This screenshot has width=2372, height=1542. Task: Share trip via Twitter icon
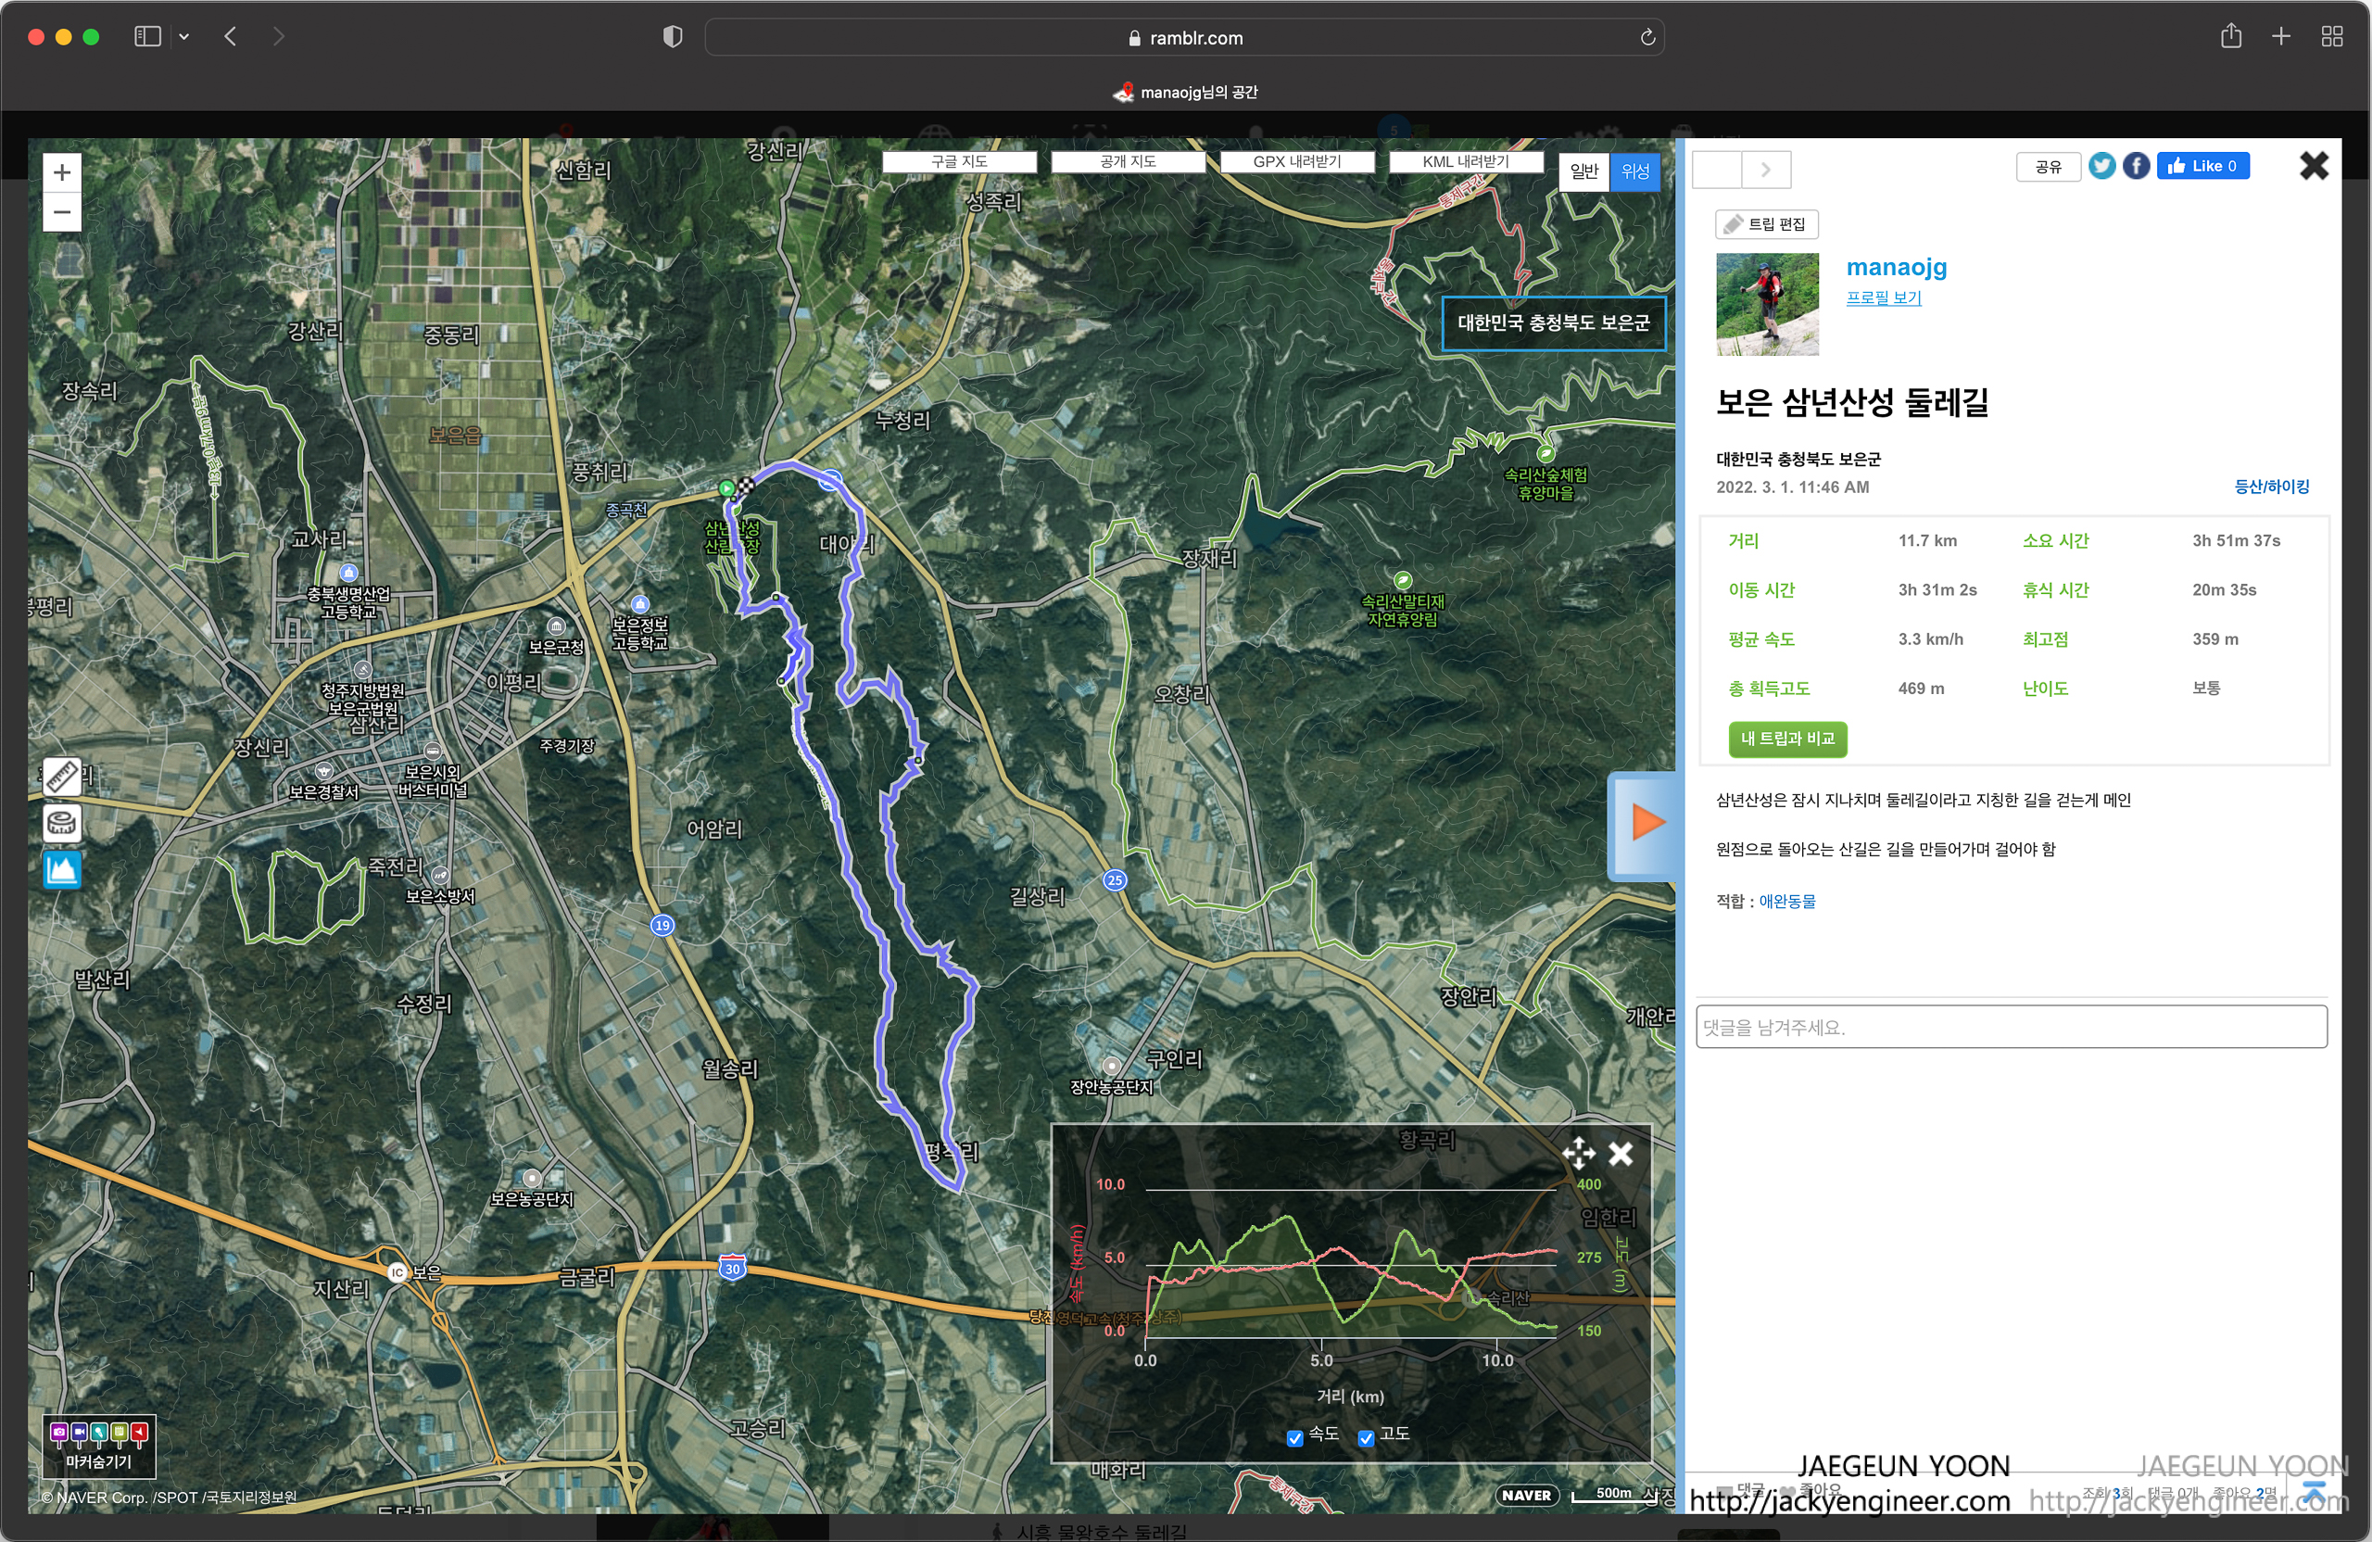pos(2101,167)
